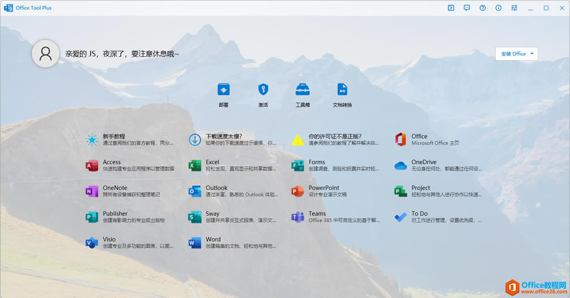Open the feedback chat icon in title bar
The width and height of the screenshot is (570, 298).
(467, 7)
